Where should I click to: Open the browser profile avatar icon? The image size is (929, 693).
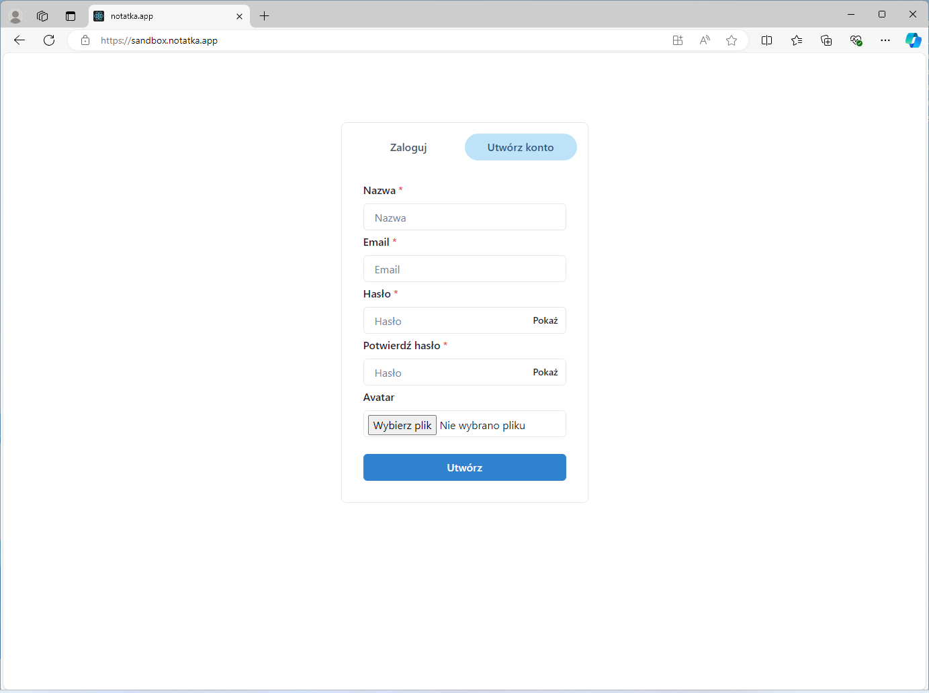15,16
